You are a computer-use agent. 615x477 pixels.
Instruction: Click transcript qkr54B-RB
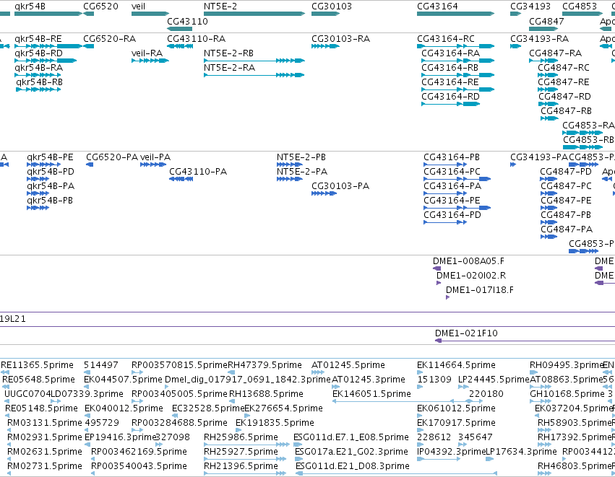tap(38, 89)
